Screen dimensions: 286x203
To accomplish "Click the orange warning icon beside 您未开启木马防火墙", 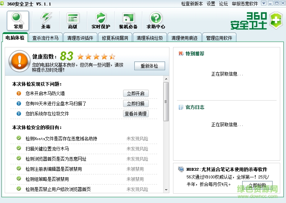I will click(x=19, y=93).
